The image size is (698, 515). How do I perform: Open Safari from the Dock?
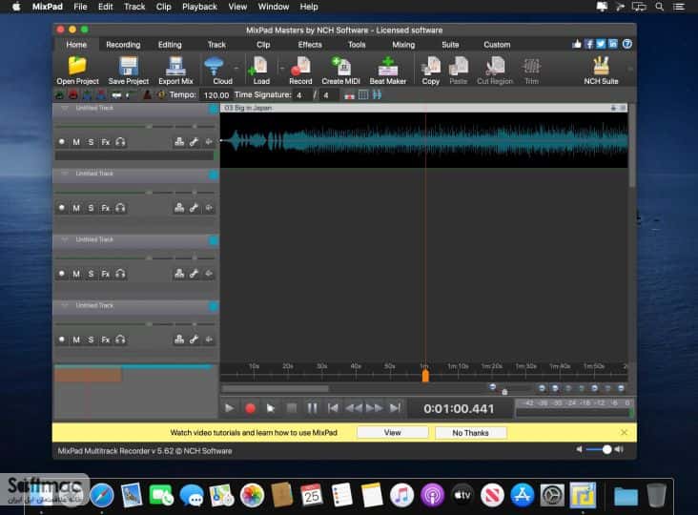point(102,495)
